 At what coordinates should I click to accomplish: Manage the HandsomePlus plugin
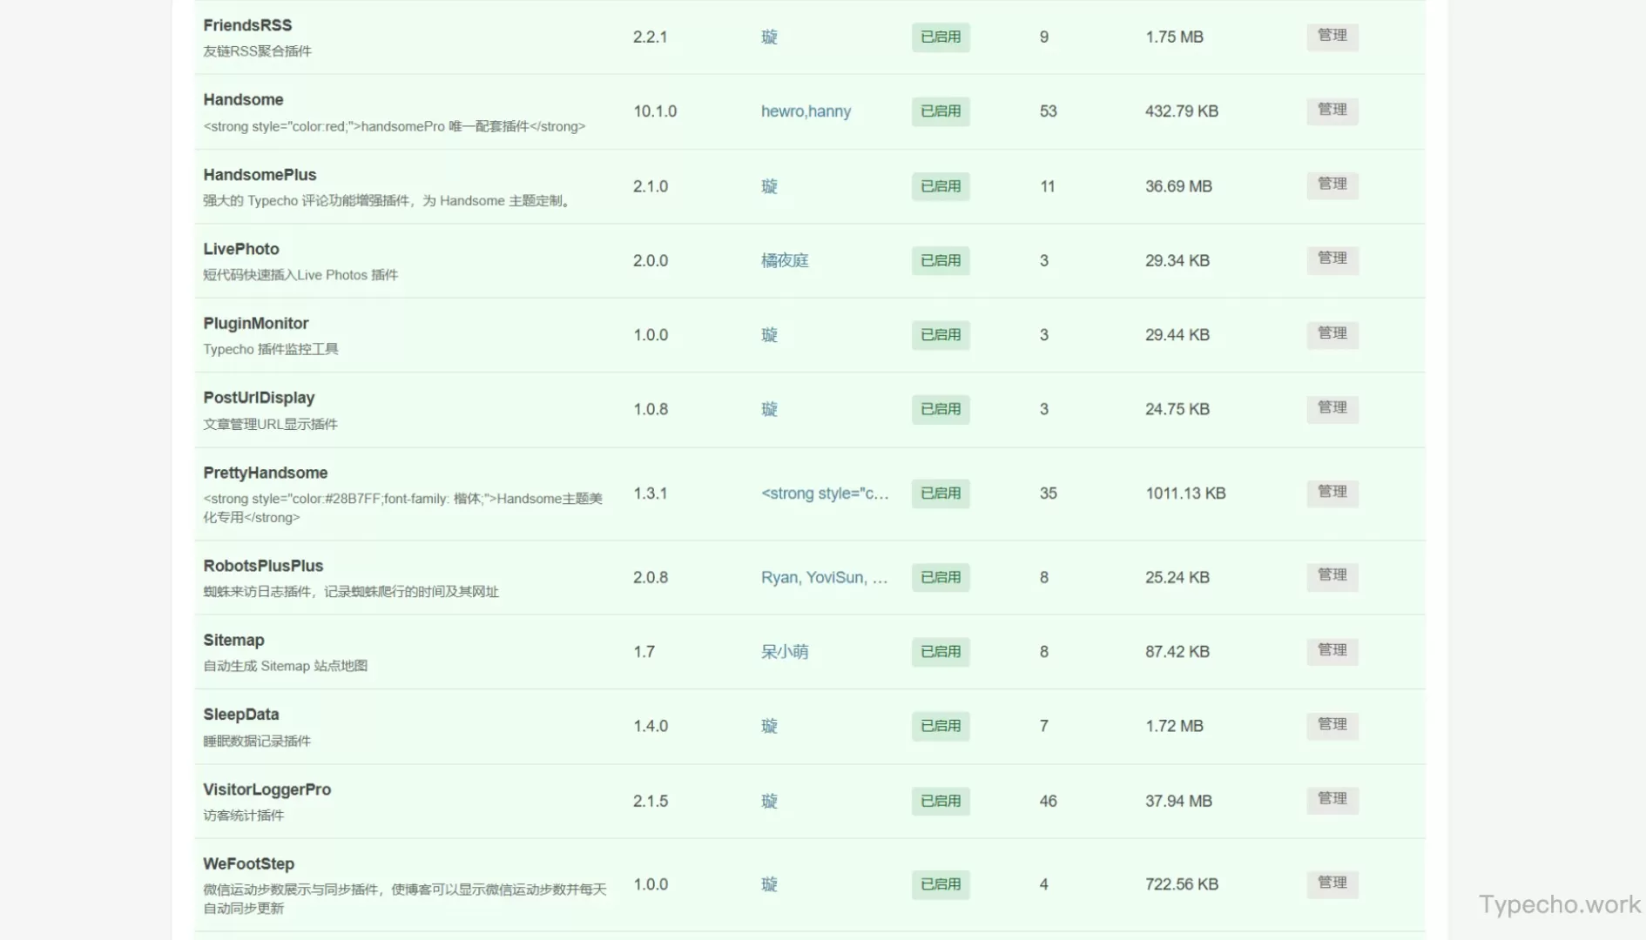click(x=1332, y=185)
